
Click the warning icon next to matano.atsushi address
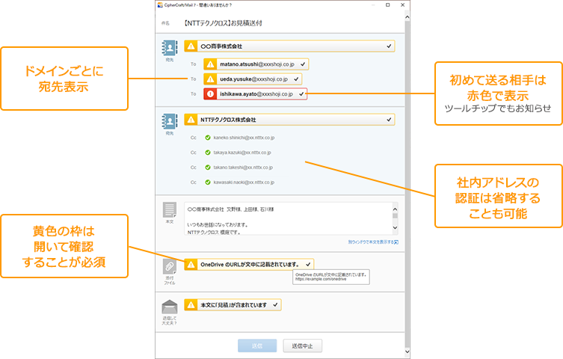(x=210, y=64)
